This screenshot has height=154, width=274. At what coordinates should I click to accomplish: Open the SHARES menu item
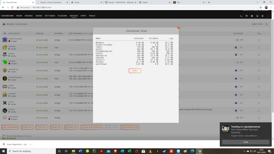coord(29,16)
